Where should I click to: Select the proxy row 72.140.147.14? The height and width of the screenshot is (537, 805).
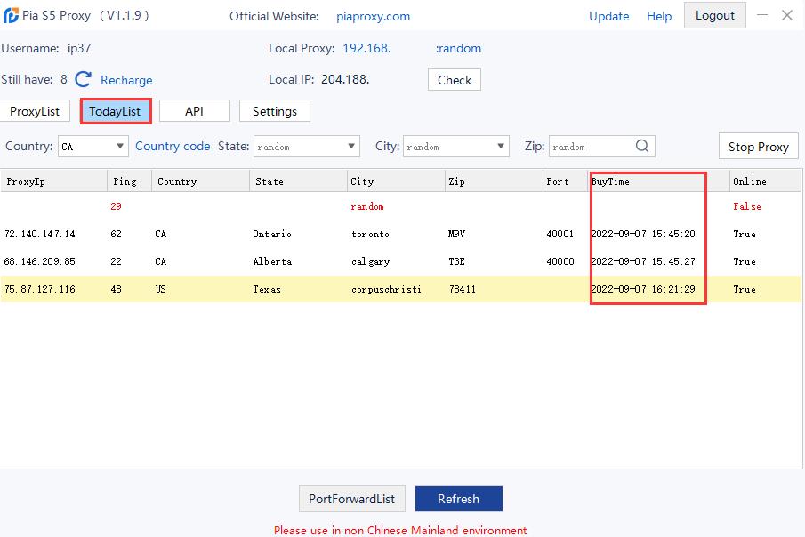pos(400,234)
